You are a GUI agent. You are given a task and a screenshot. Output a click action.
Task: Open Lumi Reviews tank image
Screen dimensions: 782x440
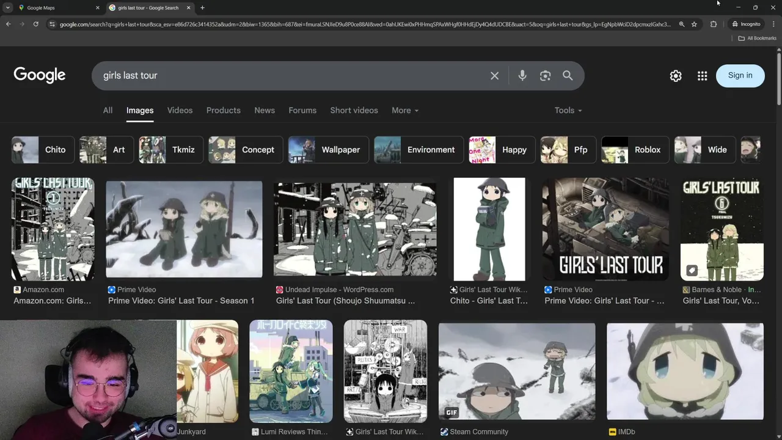(x=291, y=372)
